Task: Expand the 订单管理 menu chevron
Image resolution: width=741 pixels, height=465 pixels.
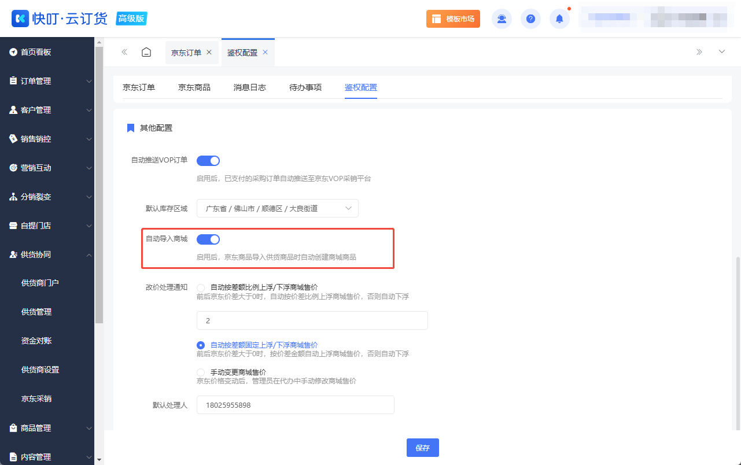Action: click(x=89, y=82)
